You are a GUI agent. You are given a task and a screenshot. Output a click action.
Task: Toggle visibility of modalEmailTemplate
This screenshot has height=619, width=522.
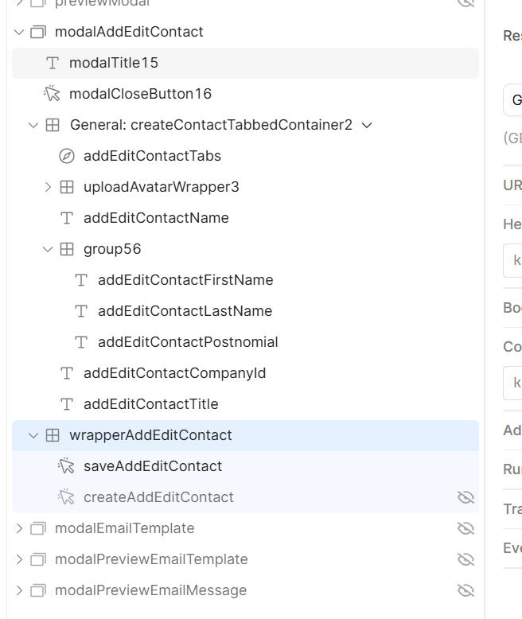point(466,528)
